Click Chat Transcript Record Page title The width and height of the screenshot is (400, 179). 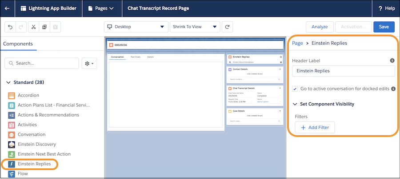[x=158, y=8]
